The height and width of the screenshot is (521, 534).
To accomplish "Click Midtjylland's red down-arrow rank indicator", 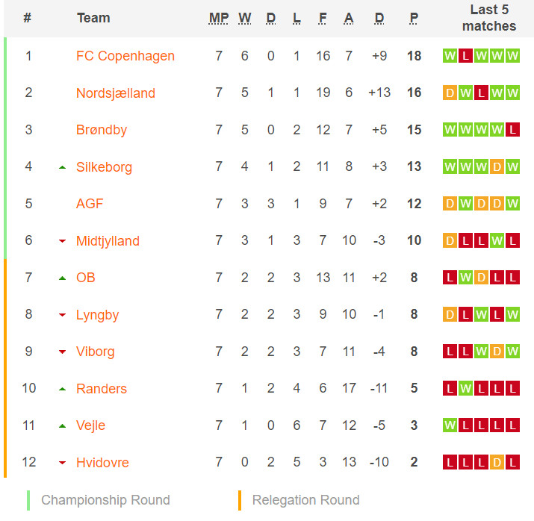I will 62,241.
